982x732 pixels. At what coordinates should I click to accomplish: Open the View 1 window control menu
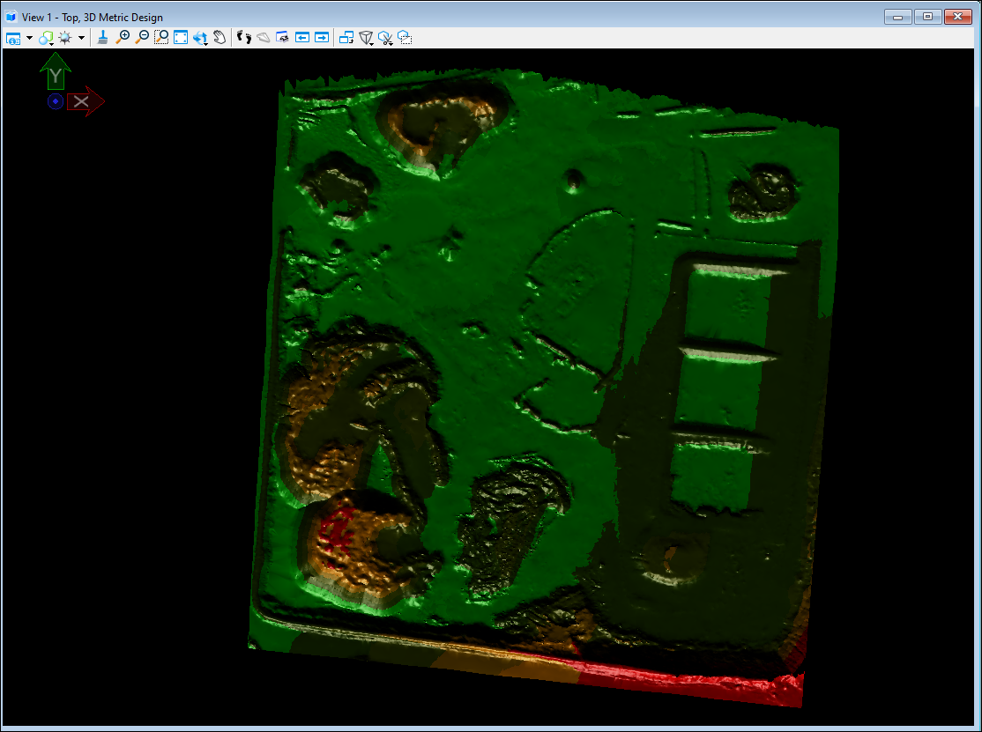click(9, 16)
